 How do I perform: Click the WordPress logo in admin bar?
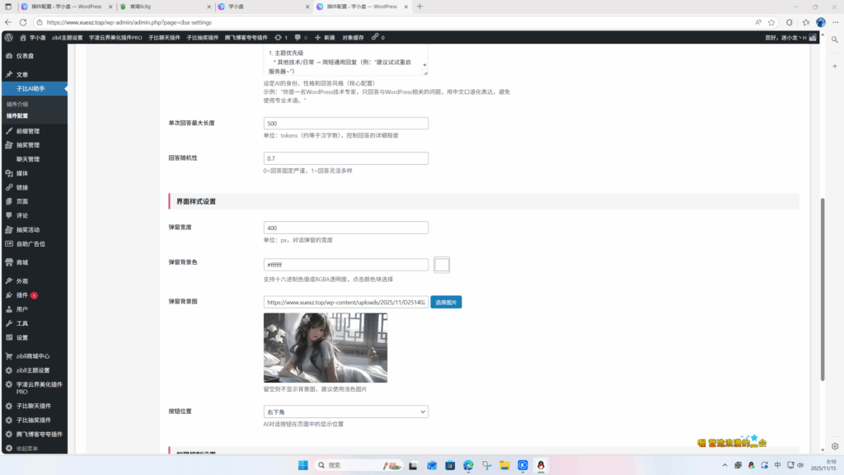(8, 37)
